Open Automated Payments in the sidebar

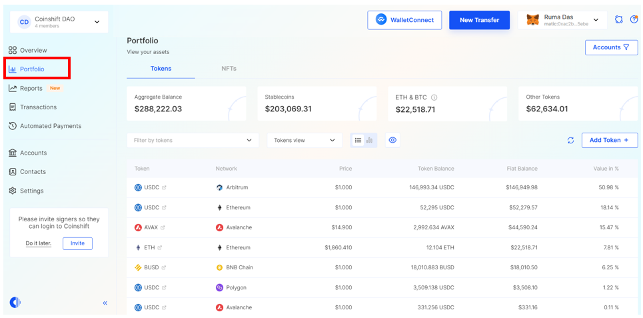pos(50,126)
